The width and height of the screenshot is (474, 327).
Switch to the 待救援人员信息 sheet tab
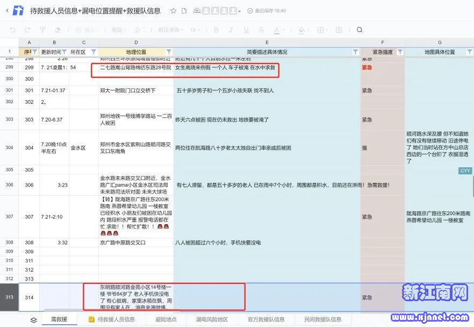pos(112,319)
